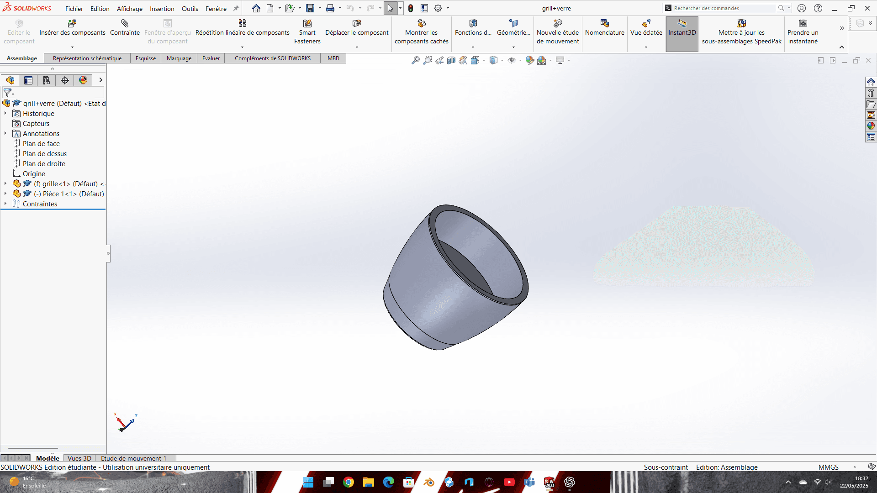877x493 pixels.
Task: Select the Contrainte mate tool
Action: click(125, 28)
